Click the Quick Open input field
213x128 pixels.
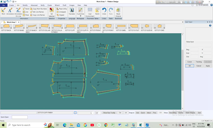coord(20,117)
